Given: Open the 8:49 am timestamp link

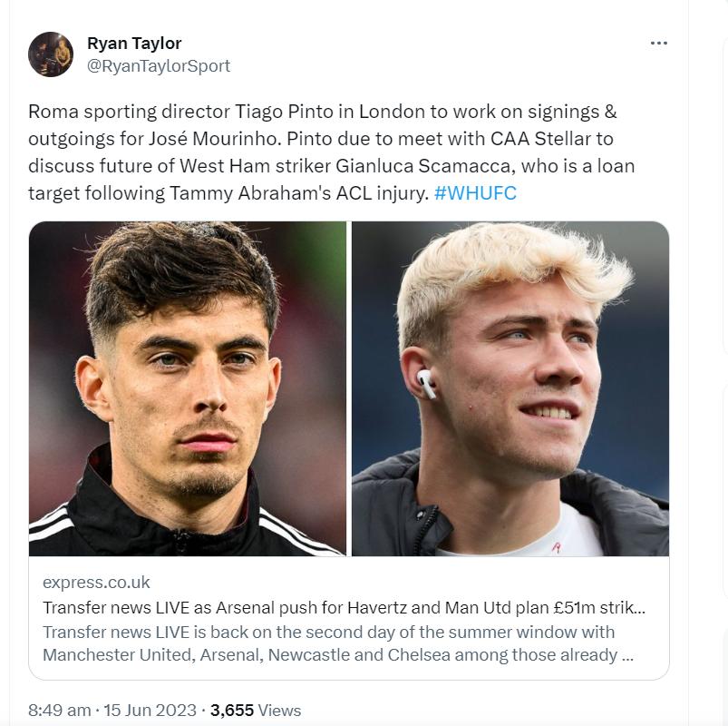Looking at the screenshot, I should click(60, 711).
